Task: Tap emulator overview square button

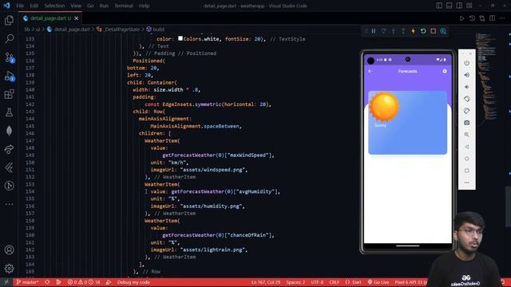Action: click(x=466, y=171)
